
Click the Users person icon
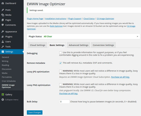tap(3, 42)
